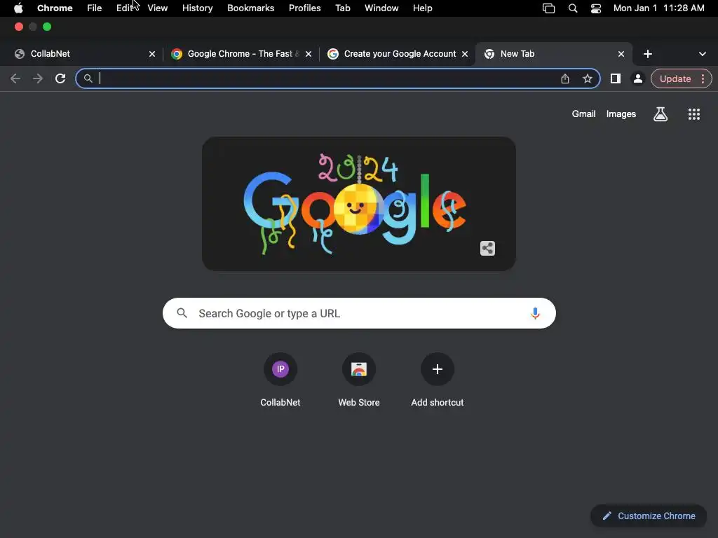Open the Gmail link
This screenshot has width=718, height=538.
point(583,114)
